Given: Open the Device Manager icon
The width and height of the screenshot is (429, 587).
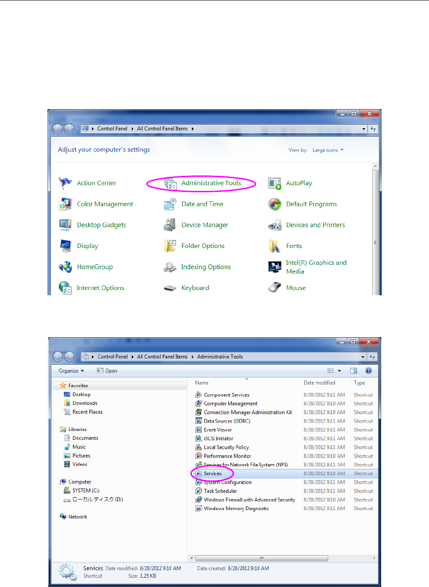Looking at the screenshot, I should coord(170,225).
